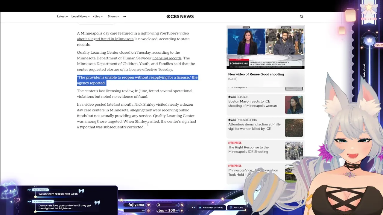The width and height of the screenshot is (383, 215).
Task: Click Free Press label above 'Minnesota Vice'
Action: pos(235,166)
